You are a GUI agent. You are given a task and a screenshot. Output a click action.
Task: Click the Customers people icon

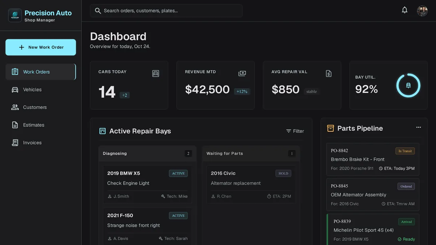tap(15, 107)
